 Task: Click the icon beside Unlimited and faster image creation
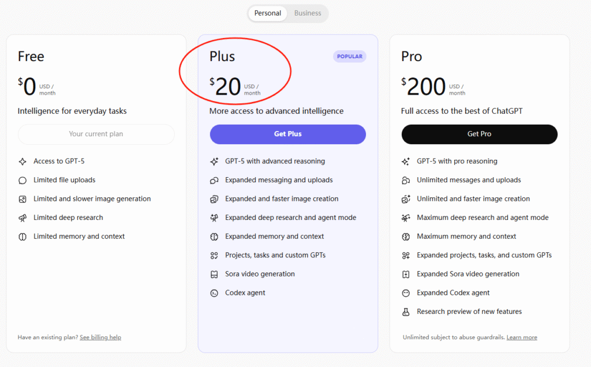pos(406,199)
